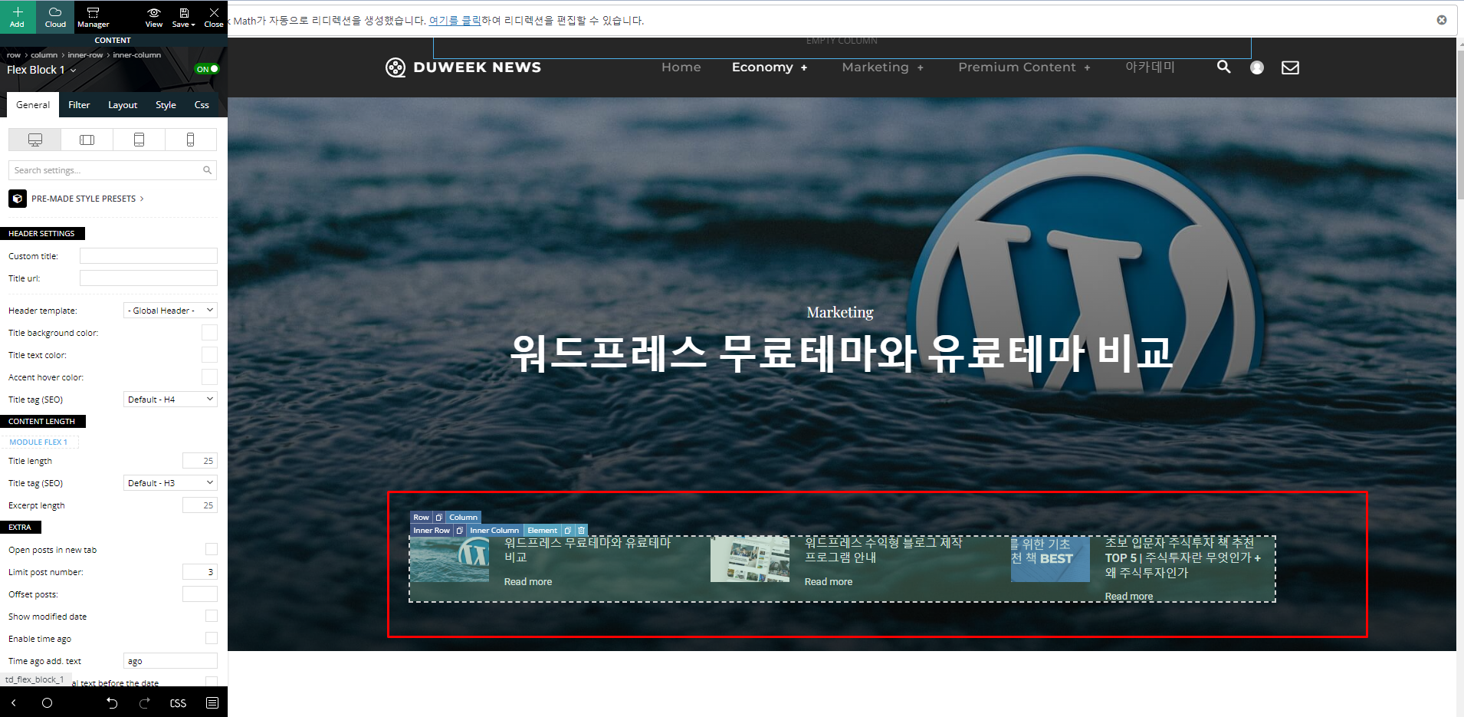This screenshot has width=1464, height=717.
Task: Open the site search magnifier icon
Action: click(1224, 67)
